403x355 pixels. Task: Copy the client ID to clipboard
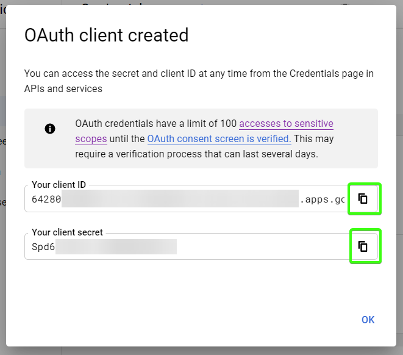[x=363, y=199]
